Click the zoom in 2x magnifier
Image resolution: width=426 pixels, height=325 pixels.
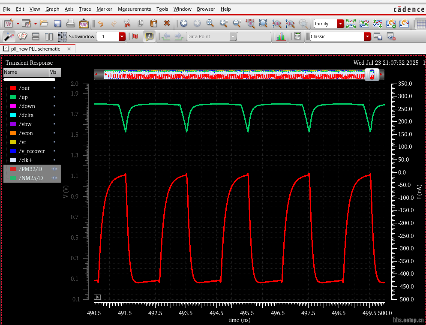click(x=224, y=24)
